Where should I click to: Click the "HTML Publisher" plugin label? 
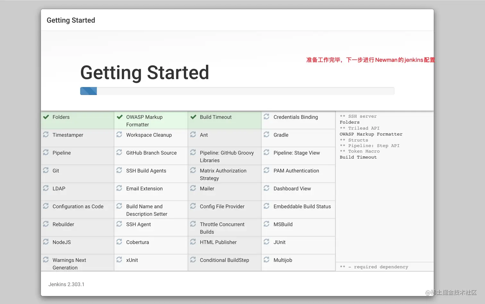pos(218,242)
